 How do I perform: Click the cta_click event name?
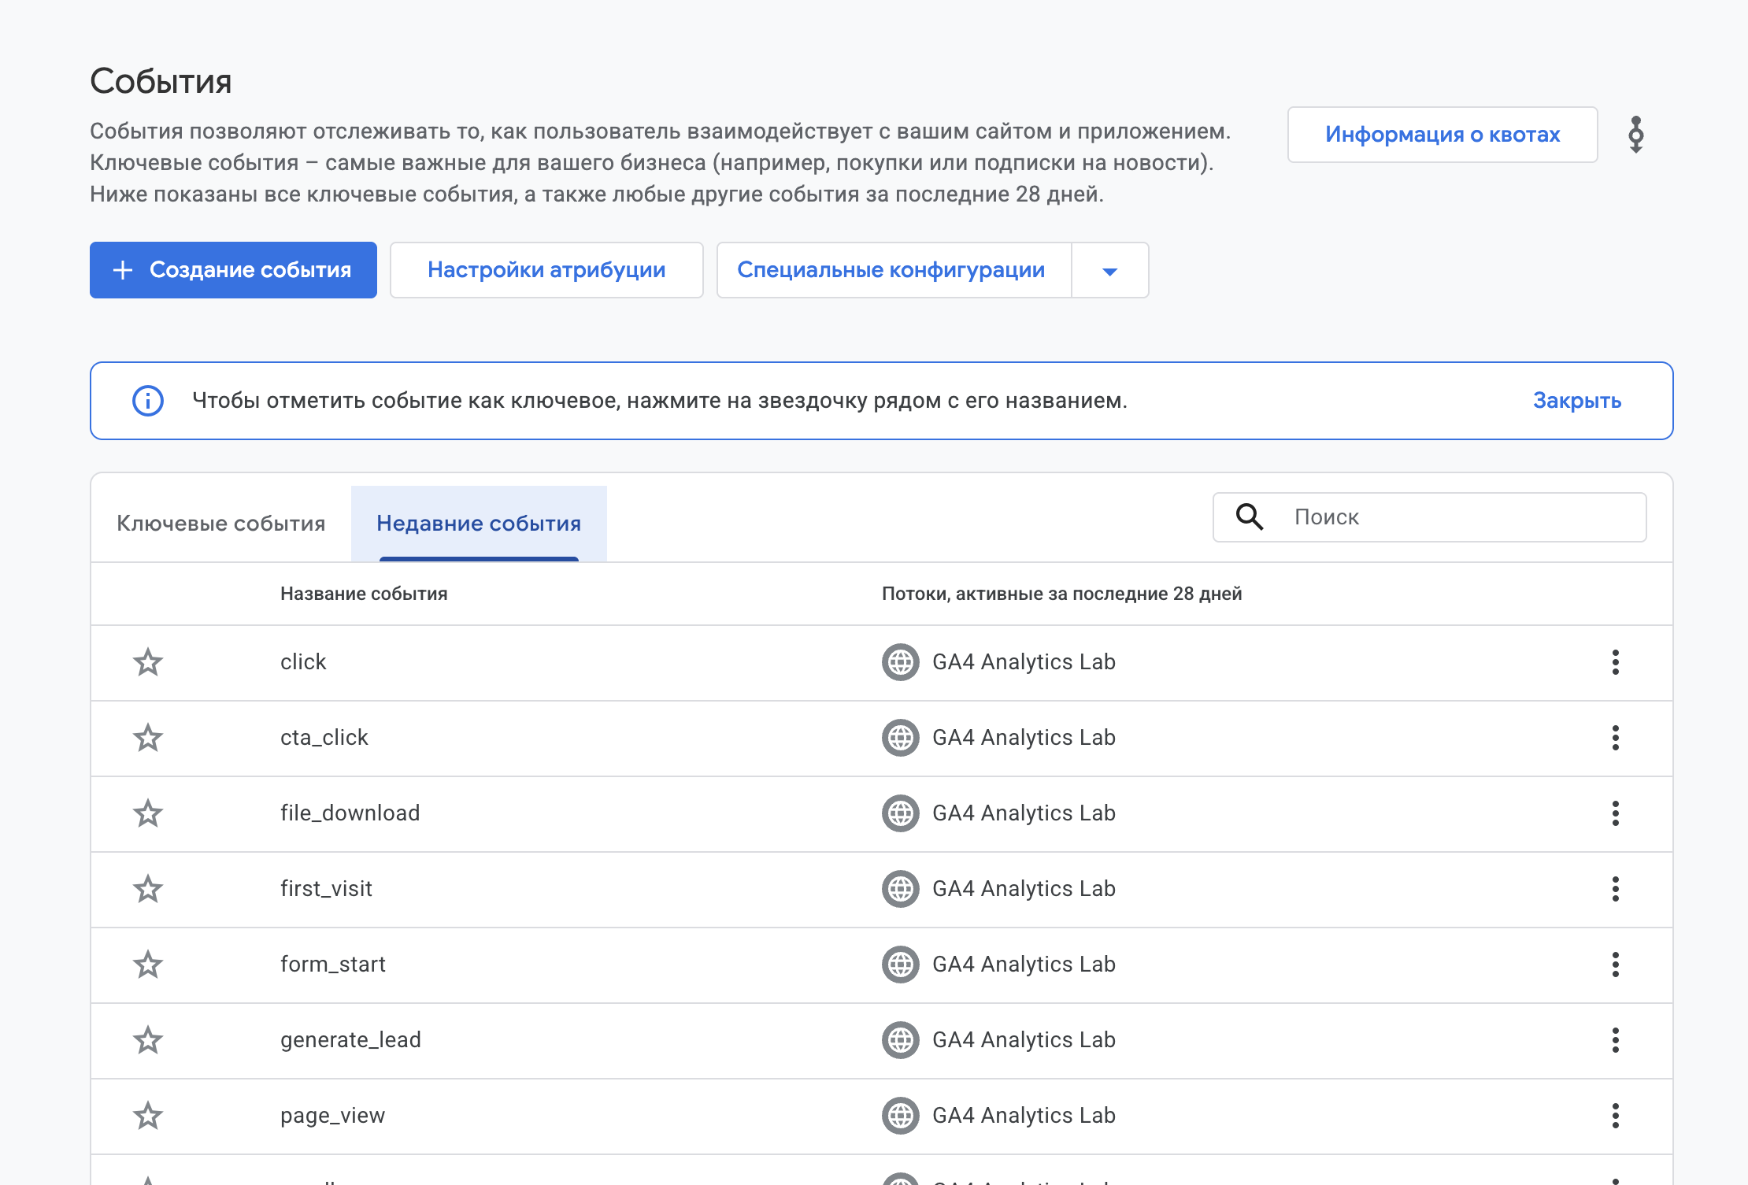click(x=324, y=738)
